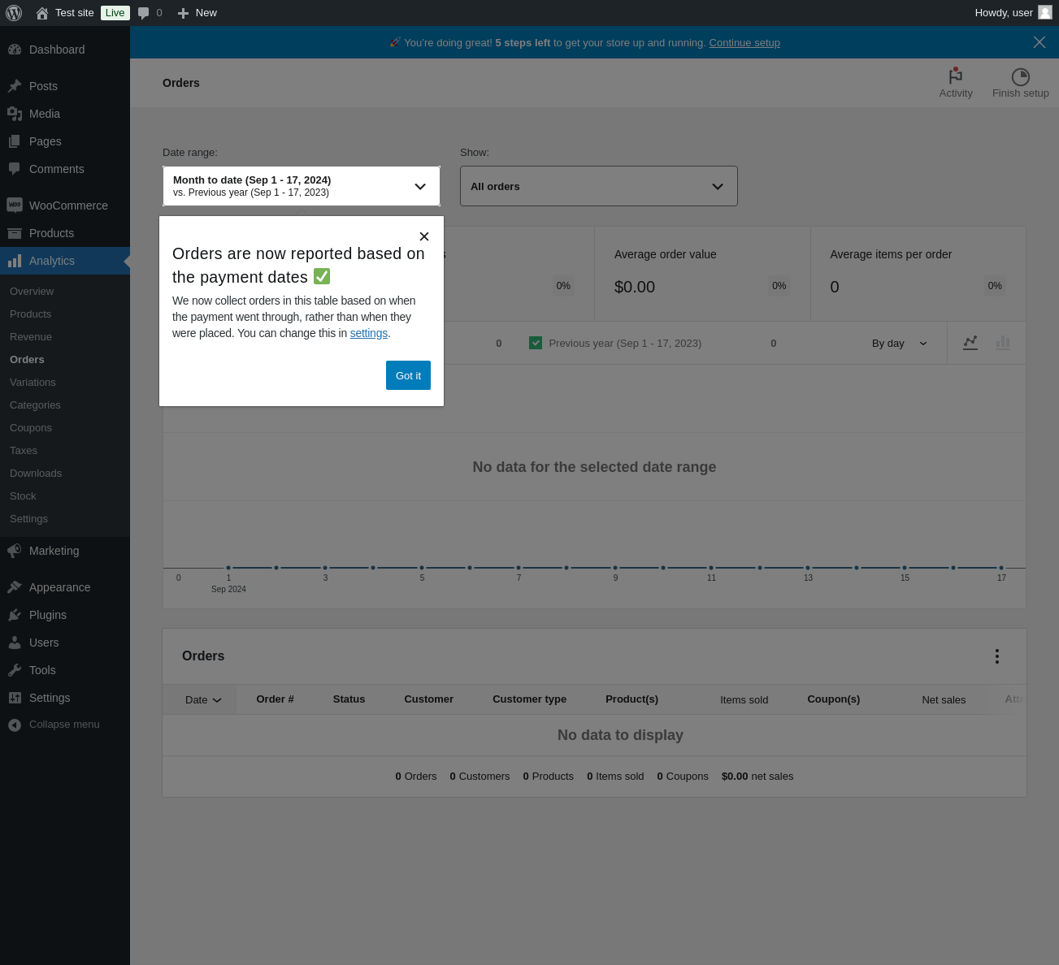Click the WordPress logo icon
The height and width of the screenshot is (965, 1059).
click(14, 13)
